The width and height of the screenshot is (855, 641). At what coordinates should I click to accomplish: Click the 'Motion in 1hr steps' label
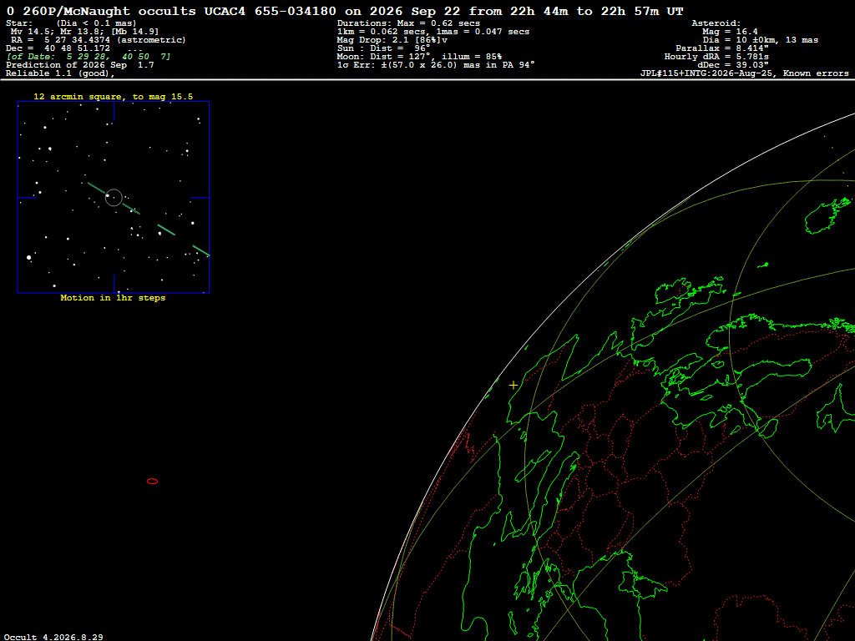click(x=113, y=298)
